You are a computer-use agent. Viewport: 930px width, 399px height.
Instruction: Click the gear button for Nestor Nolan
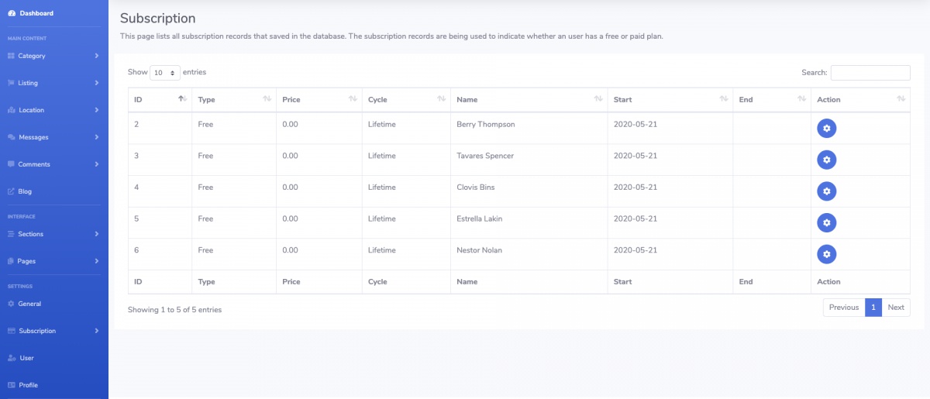826,253
